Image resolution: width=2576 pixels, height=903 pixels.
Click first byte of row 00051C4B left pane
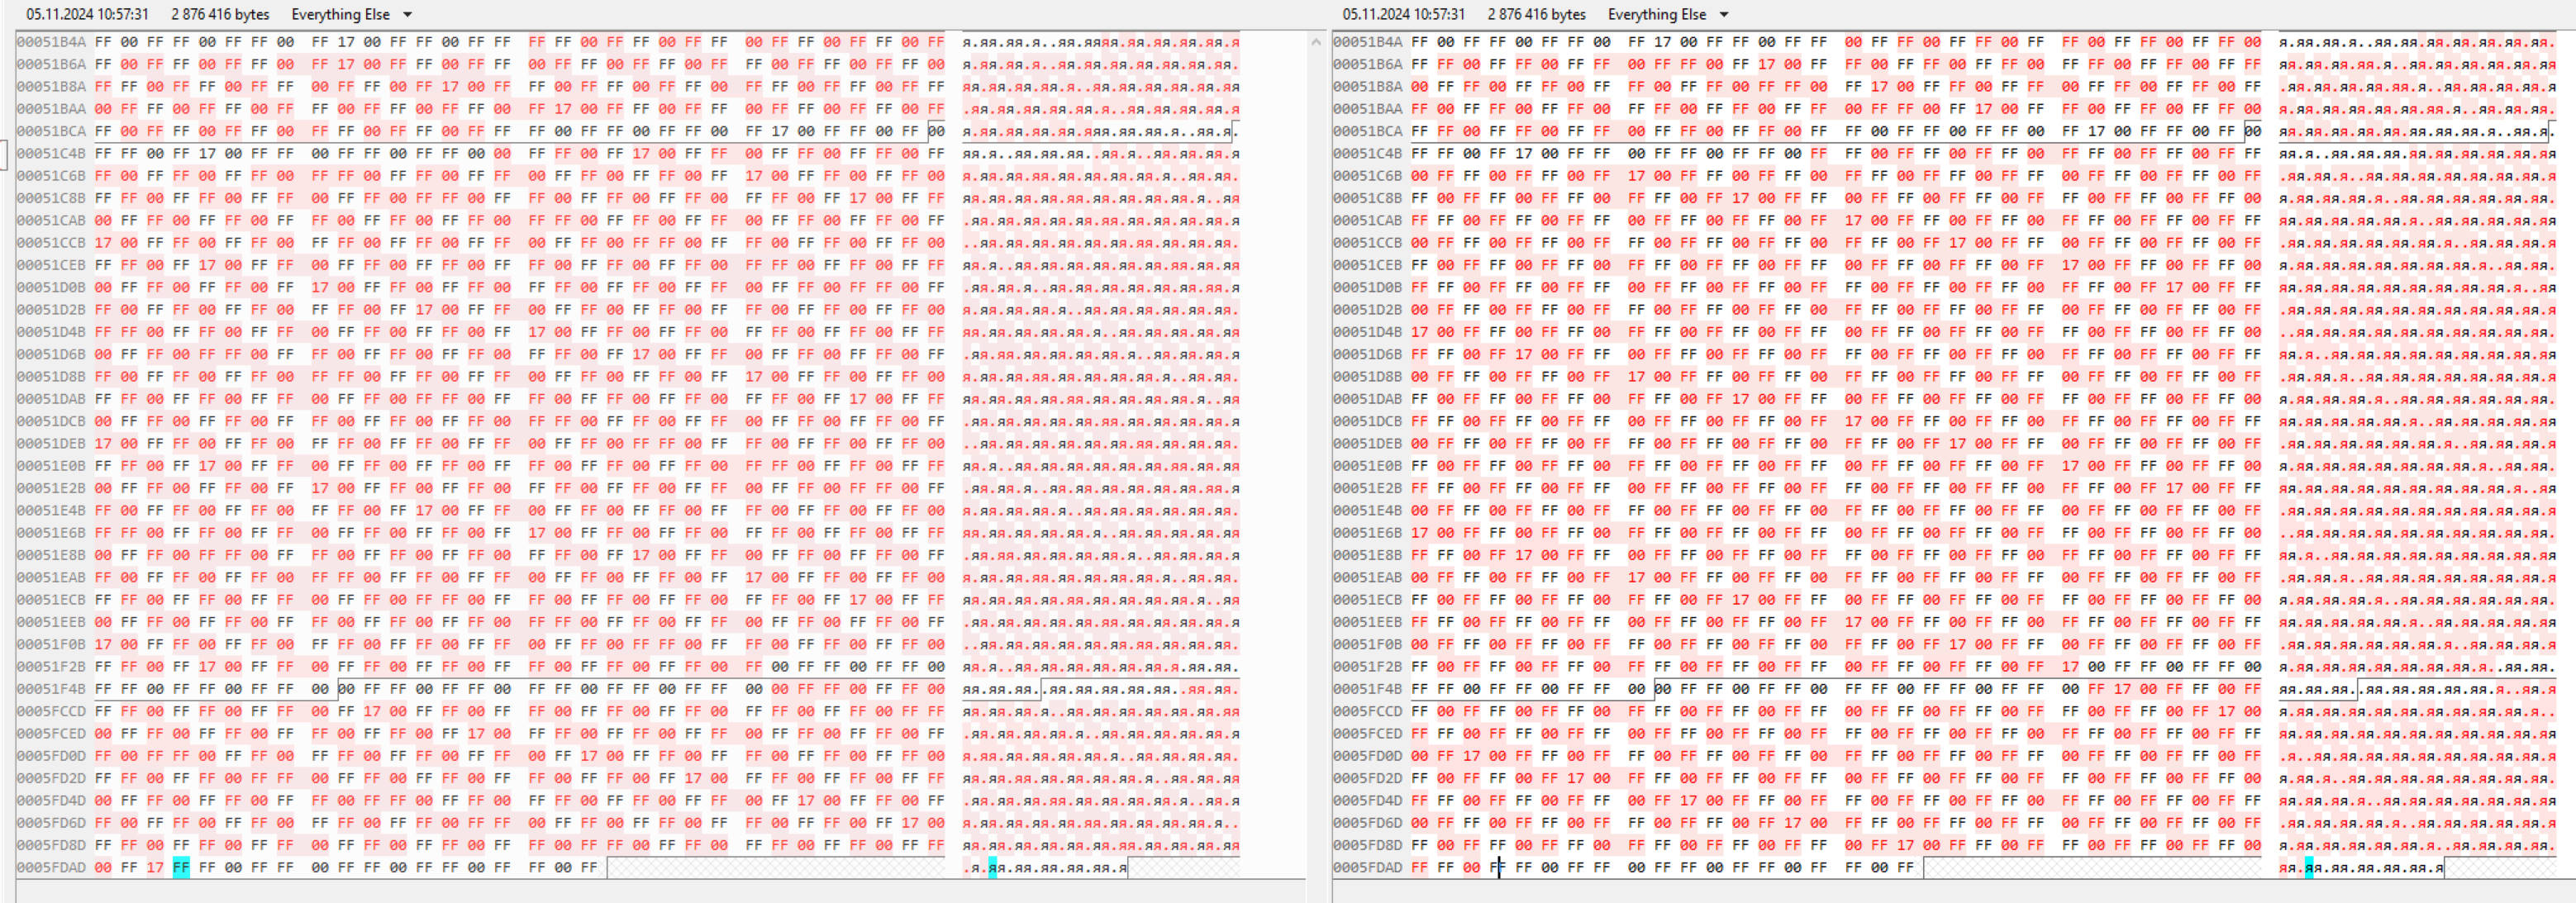tap(103, 154)
